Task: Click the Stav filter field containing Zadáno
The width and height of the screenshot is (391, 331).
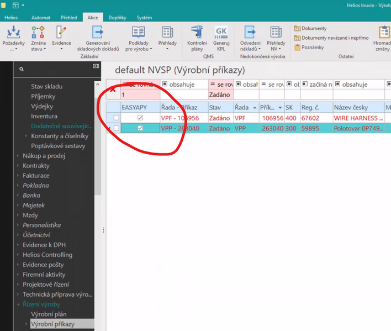Action: pos(221,95)
